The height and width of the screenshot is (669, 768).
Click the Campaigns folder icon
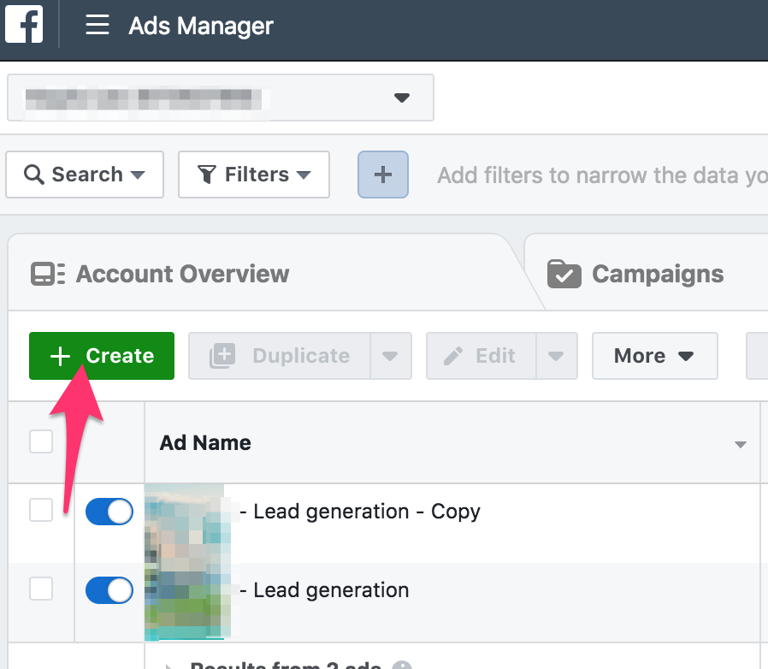564,274
